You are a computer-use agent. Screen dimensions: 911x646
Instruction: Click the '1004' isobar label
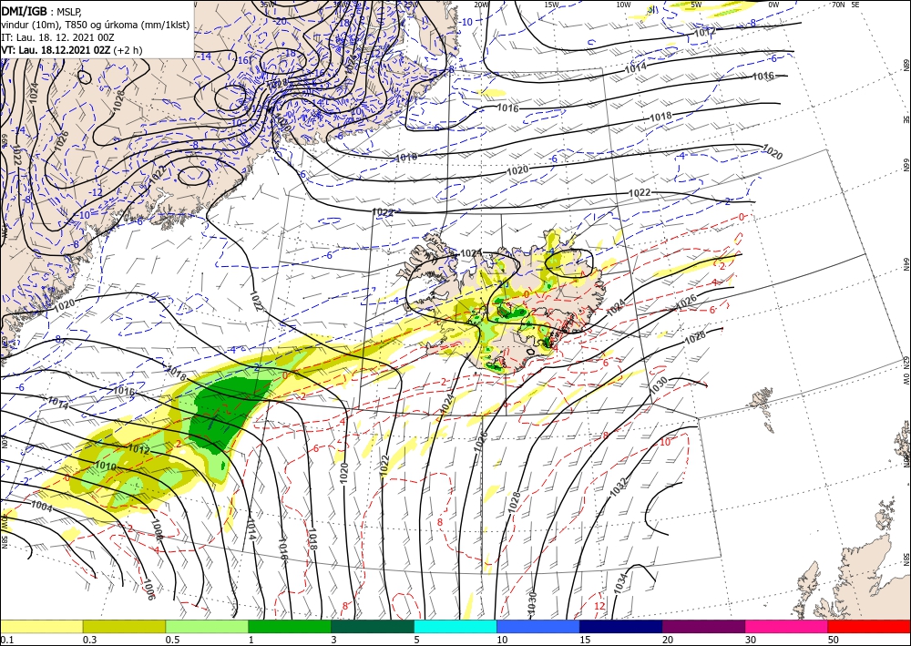(41, 507)
